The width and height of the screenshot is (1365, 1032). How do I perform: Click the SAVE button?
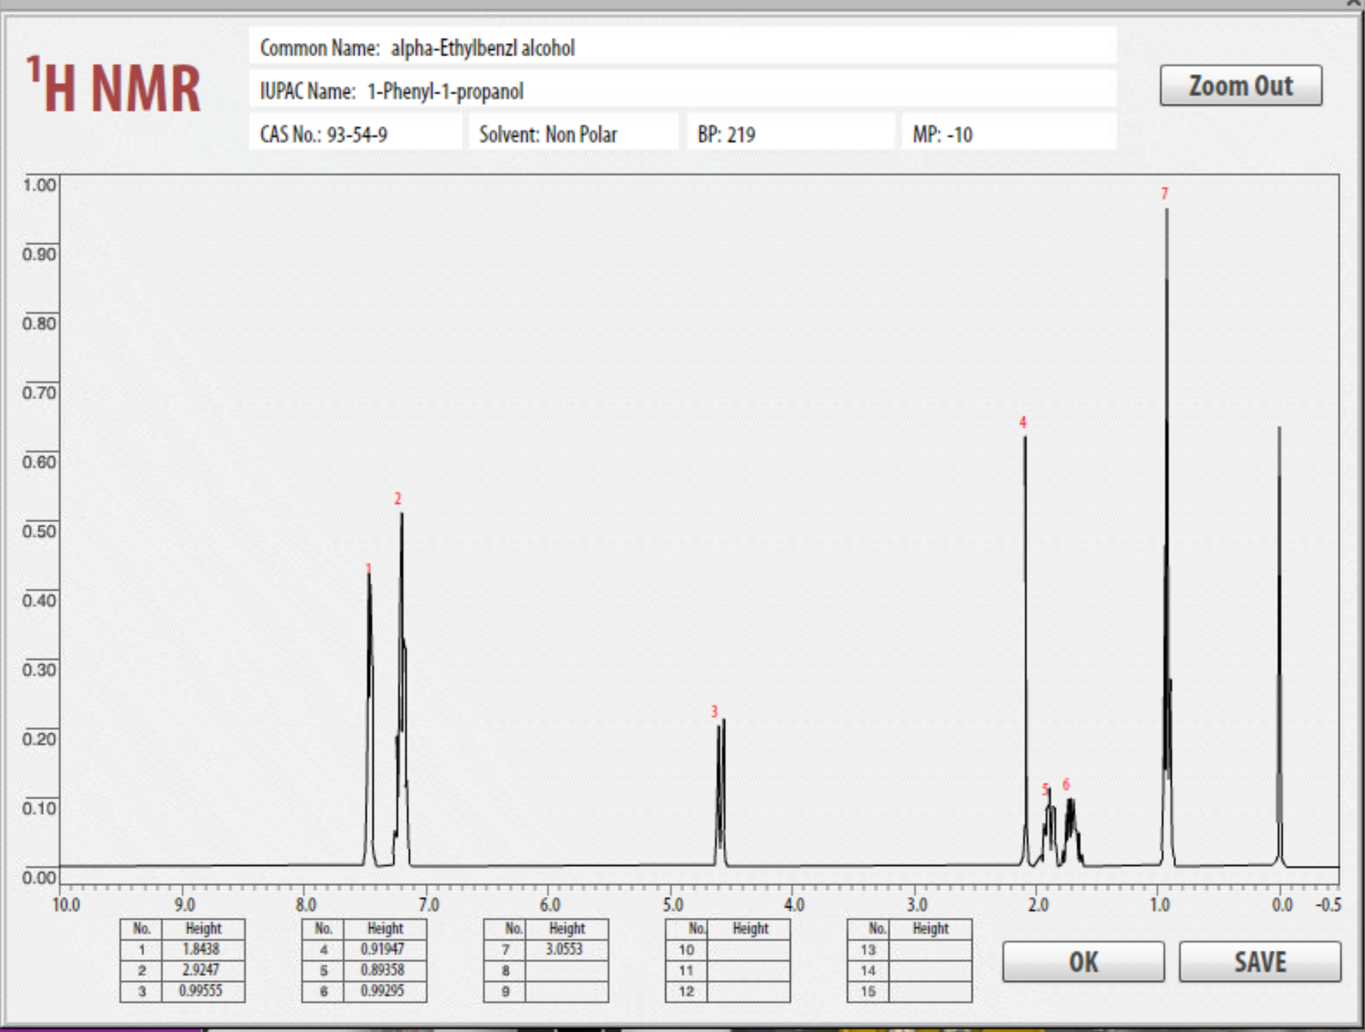1260,961
